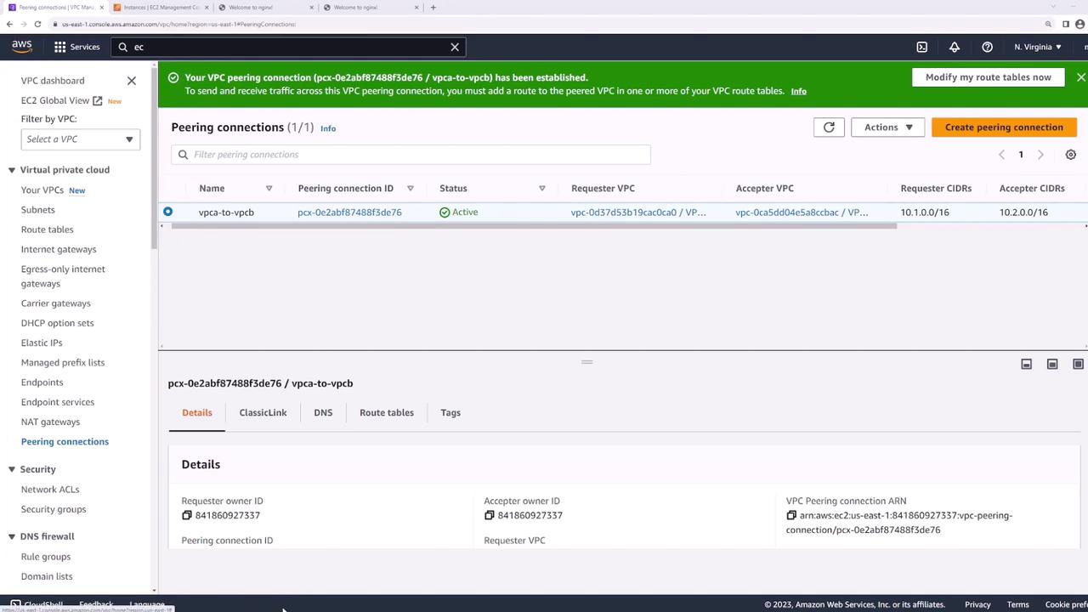This screenshot has width=1088, height=612.
Task: Copy the VPC Peering connection ARN
Action: coord(791,515)
